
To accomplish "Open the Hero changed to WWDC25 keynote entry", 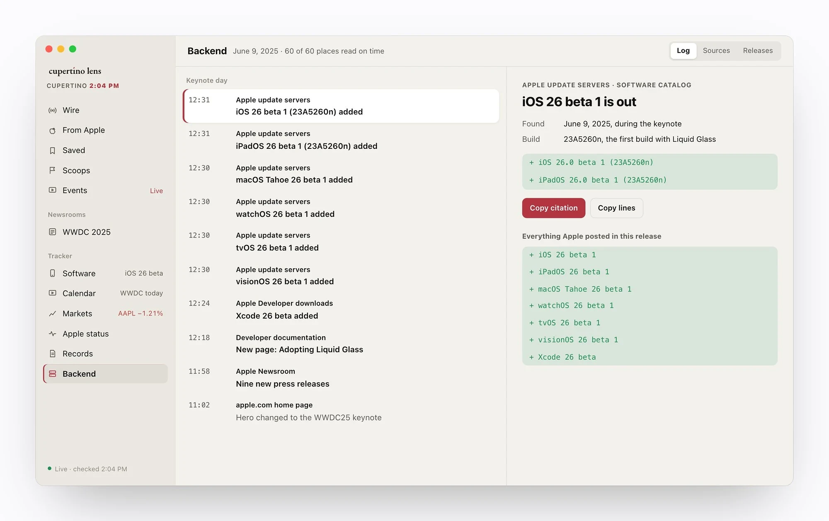I will (x=341, y=412).
